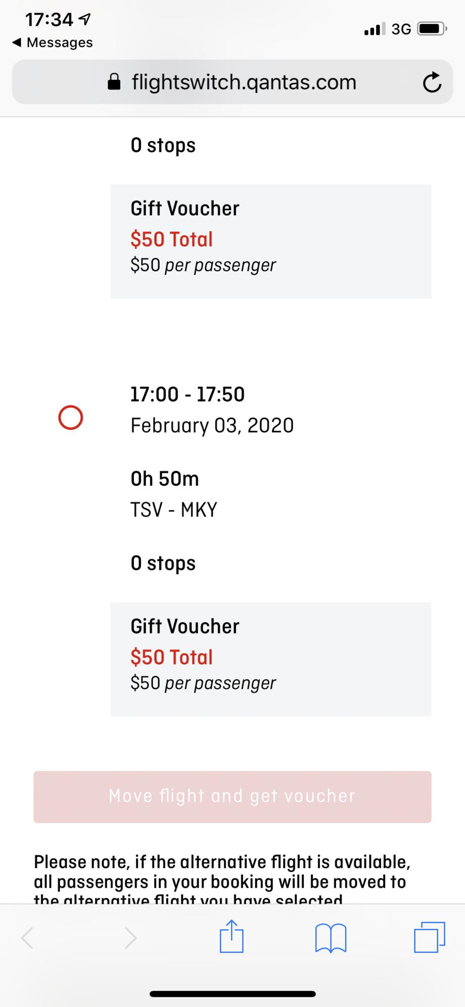
Task: Tap the home indicator bar at bottom
Action: coord(232,994)
